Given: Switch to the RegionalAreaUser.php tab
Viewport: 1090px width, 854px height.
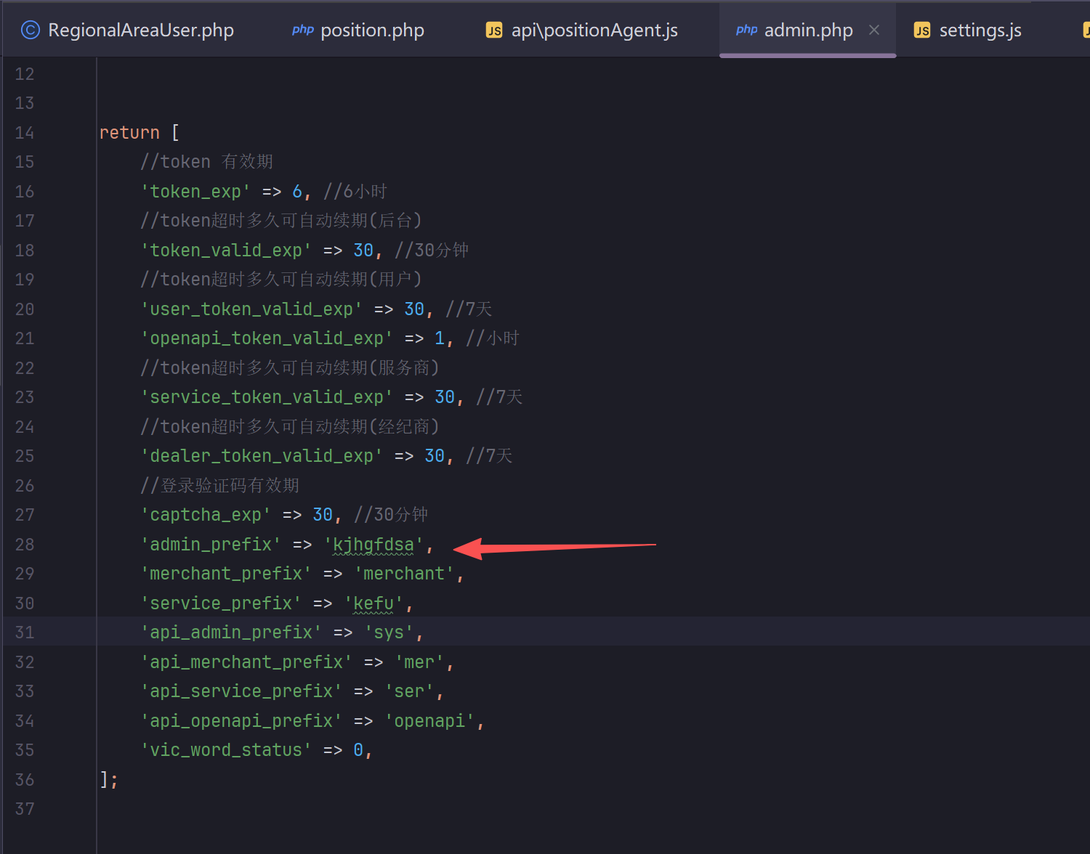Looking at the screenshot, I should pyautogui.click(x=140, y=30).
